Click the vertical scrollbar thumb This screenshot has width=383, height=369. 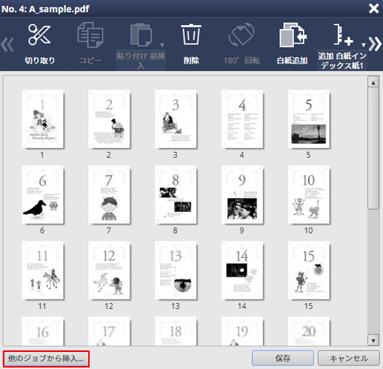click(x=373, y=148)
